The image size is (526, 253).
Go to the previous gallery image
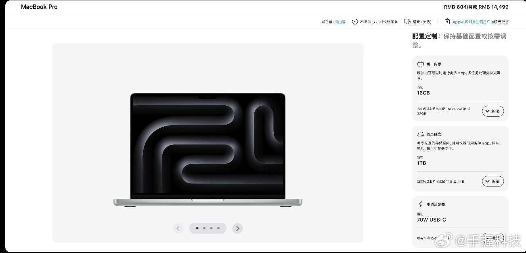click(x=178, y=228)
